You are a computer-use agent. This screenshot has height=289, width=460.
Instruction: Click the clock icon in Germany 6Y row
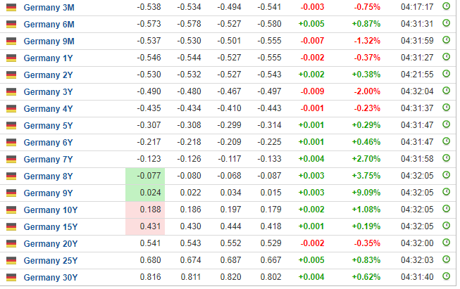coord(446,141)
